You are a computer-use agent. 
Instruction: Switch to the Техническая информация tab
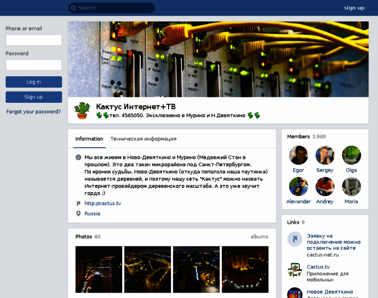pos(143,139)
